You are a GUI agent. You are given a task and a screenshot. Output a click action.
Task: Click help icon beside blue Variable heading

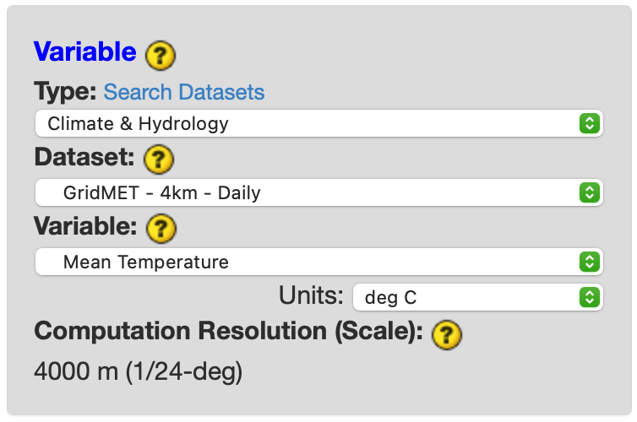click(x=161, y=56)
